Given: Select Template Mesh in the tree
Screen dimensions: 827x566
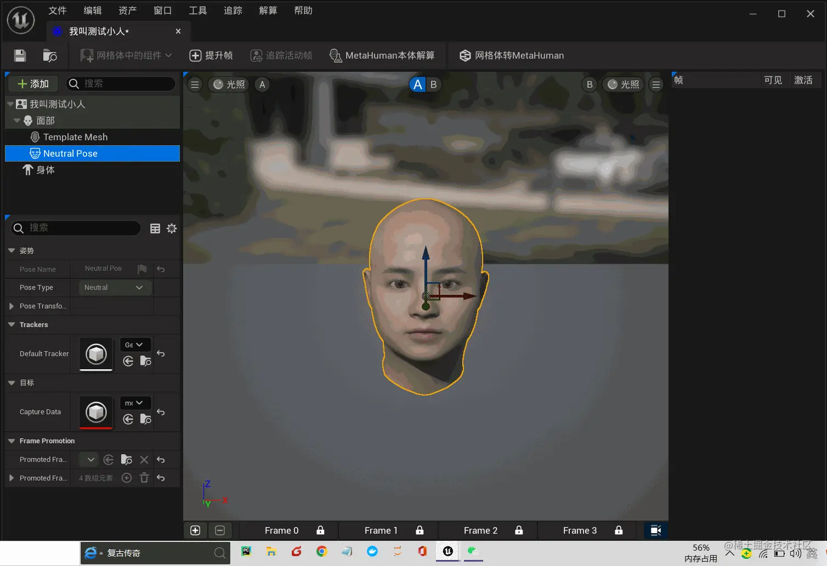Looking at the screenshot, I should tap(75, 137).
